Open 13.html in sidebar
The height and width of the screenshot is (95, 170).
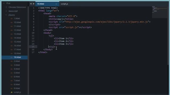click(17, 34)
